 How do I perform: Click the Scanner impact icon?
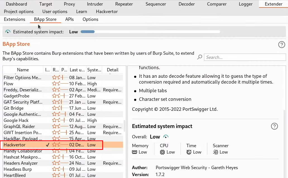[215, 152]
